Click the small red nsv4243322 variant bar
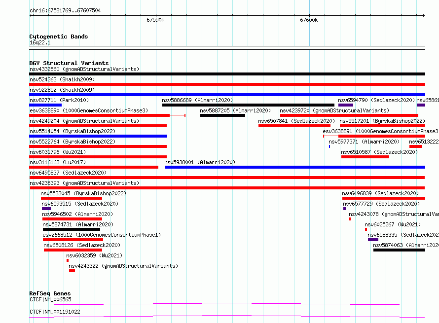The image size is (439, 323). [72, 271]
